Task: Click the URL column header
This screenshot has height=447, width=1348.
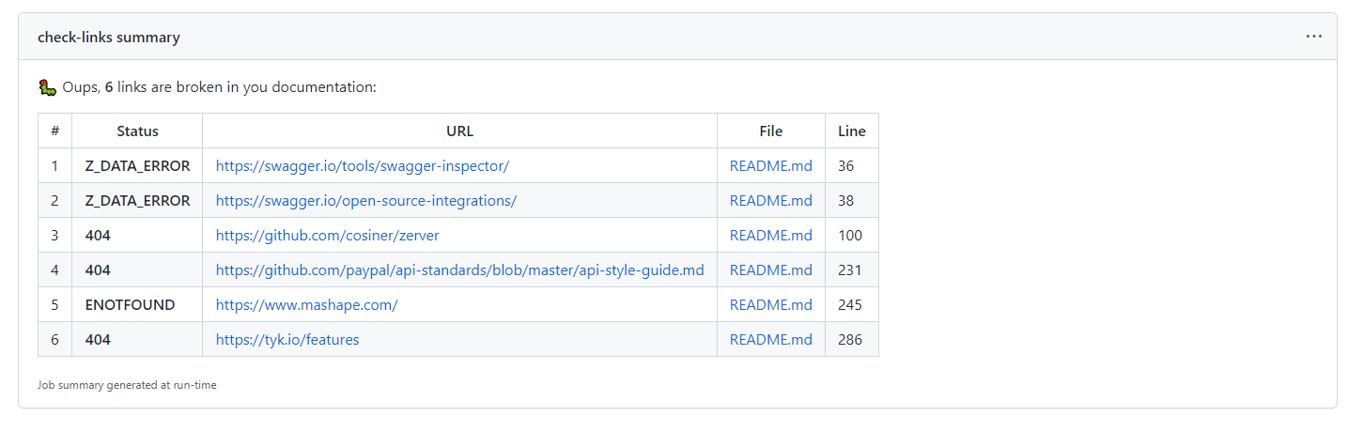Action: click(x=460, y=131)
